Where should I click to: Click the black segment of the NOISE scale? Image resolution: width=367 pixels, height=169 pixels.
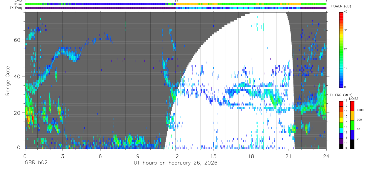click(x=352, y=144)
